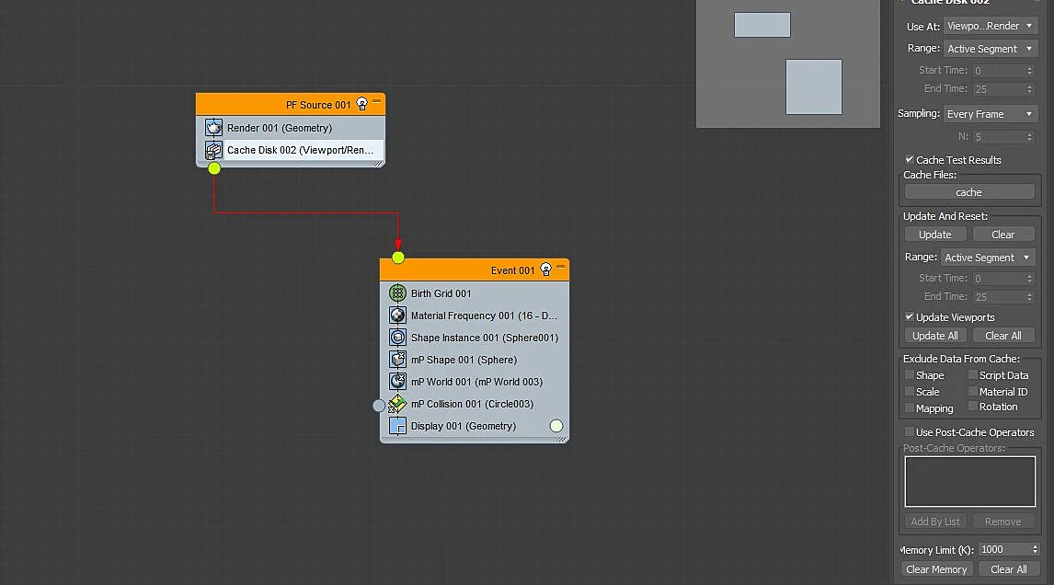Click the cache files button
Image resolution: width=1054 pixels, height=585 pixels.
[x=969, y=192]
